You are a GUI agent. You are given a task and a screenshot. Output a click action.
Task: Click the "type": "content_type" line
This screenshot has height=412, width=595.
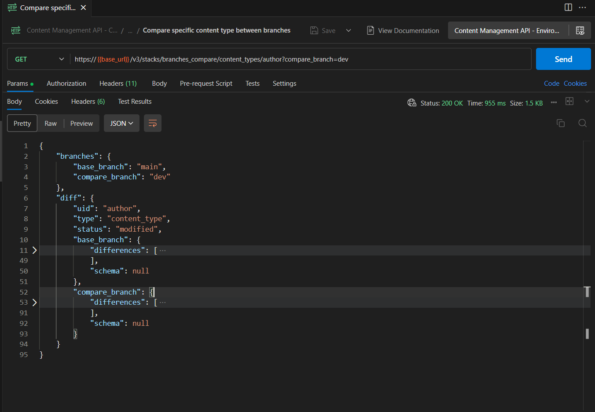[121, 219]
